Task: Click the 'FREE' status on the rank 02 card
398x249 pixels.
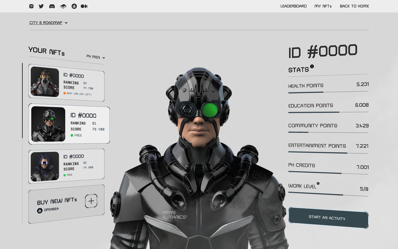Action: click(x=69, y=175)
